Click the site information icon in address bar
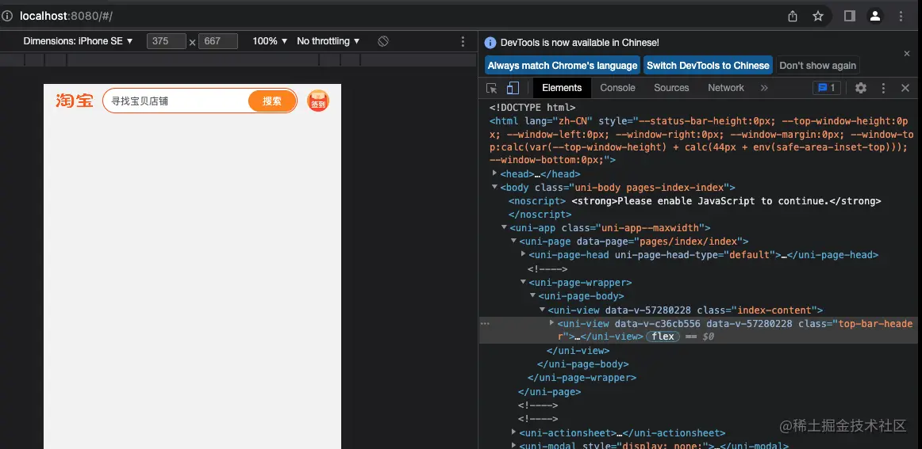 tap(7, 16)
